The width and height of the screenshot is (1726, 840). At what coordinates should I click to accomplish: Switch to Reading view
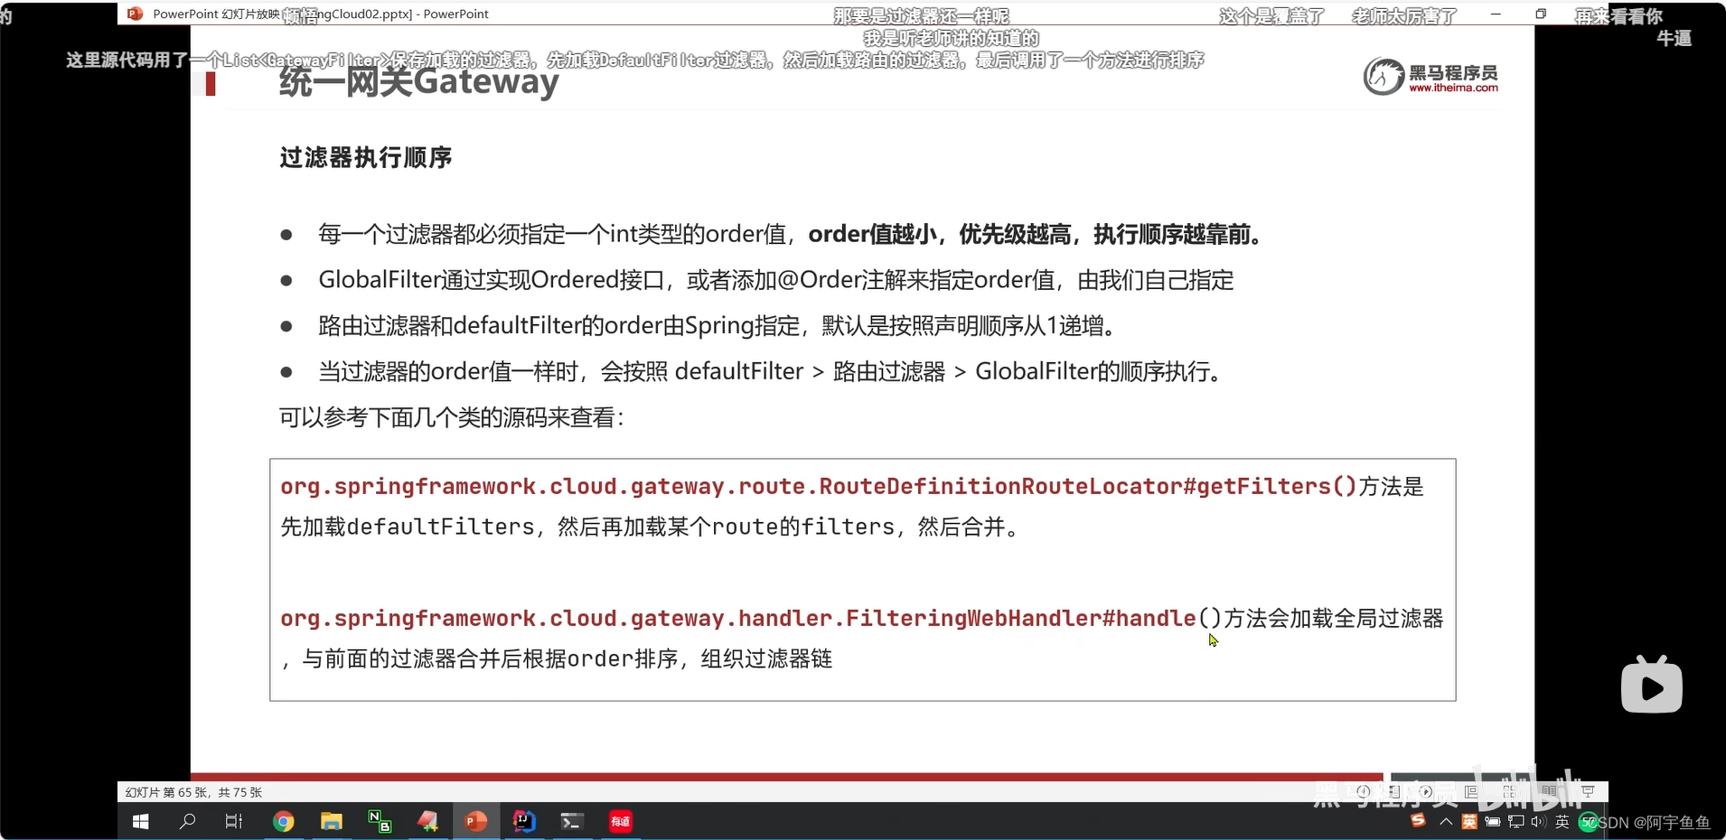[x=1549, y=791]
